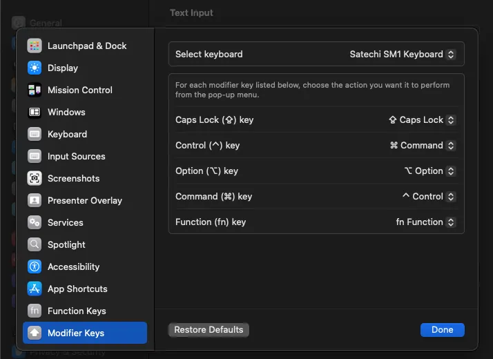This screenshot has height=359, width=493.
Task: Select Spotlight category label
Action: coord(66,244)
